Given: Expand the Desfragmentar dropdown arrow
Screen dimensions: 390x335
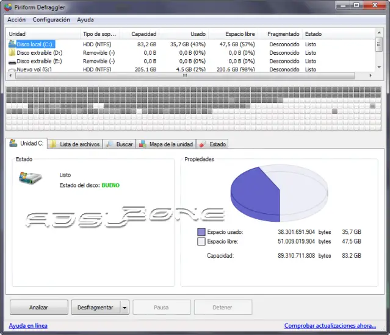Looking at the screenshot, I should point(125,307).
